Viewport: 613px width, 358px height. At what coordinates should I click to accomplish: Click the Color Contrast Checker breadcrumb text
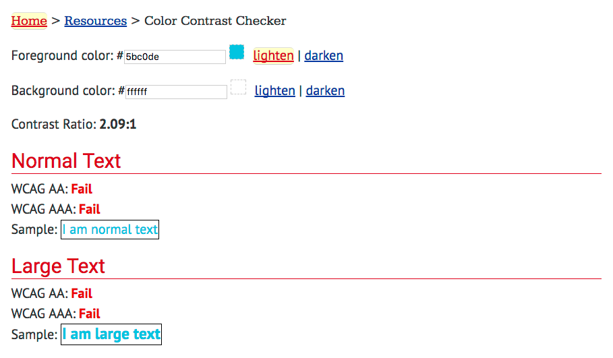pos(215,21)
